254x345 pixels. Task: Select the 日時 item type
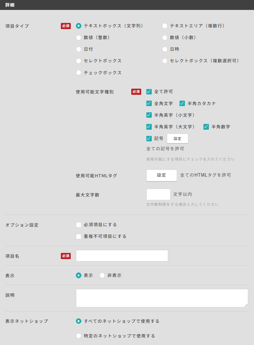coord(165,49)
